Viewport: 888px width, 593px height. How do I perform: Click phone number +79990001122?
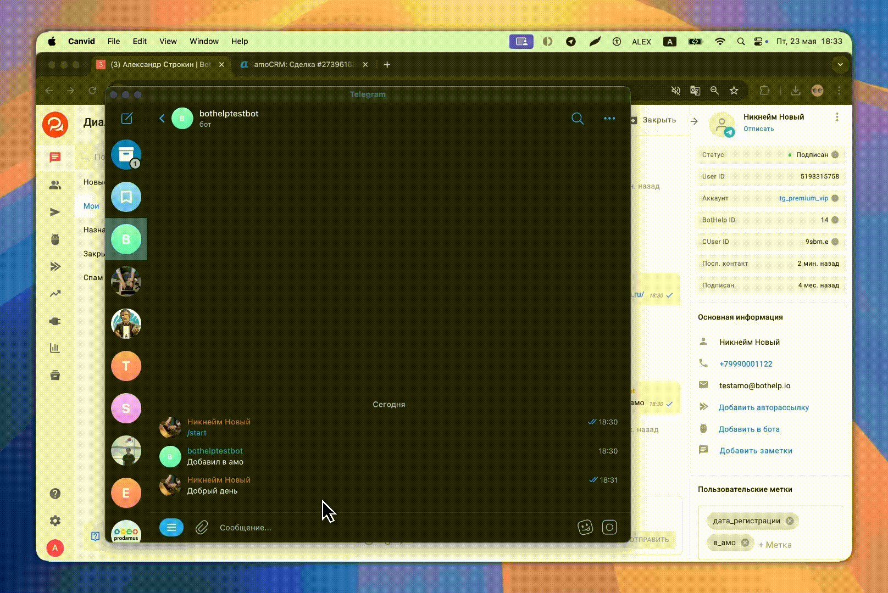point(746,363)
